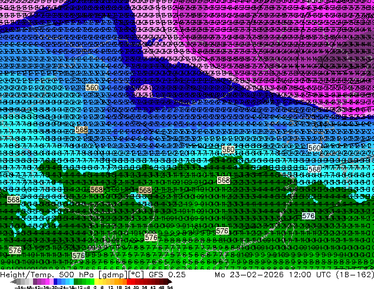Pick the bright red swatch on the color scale
374x289 pixels.
[x=129, y=282]
